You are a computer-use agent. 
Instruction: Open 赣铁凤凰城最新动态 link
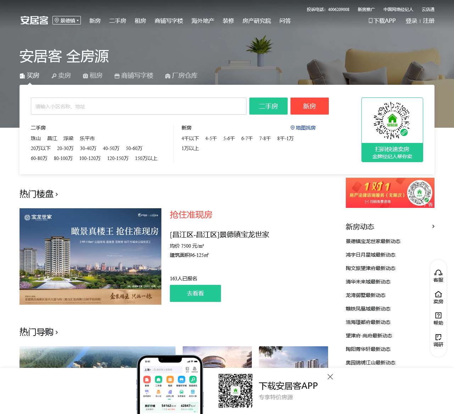368,309
